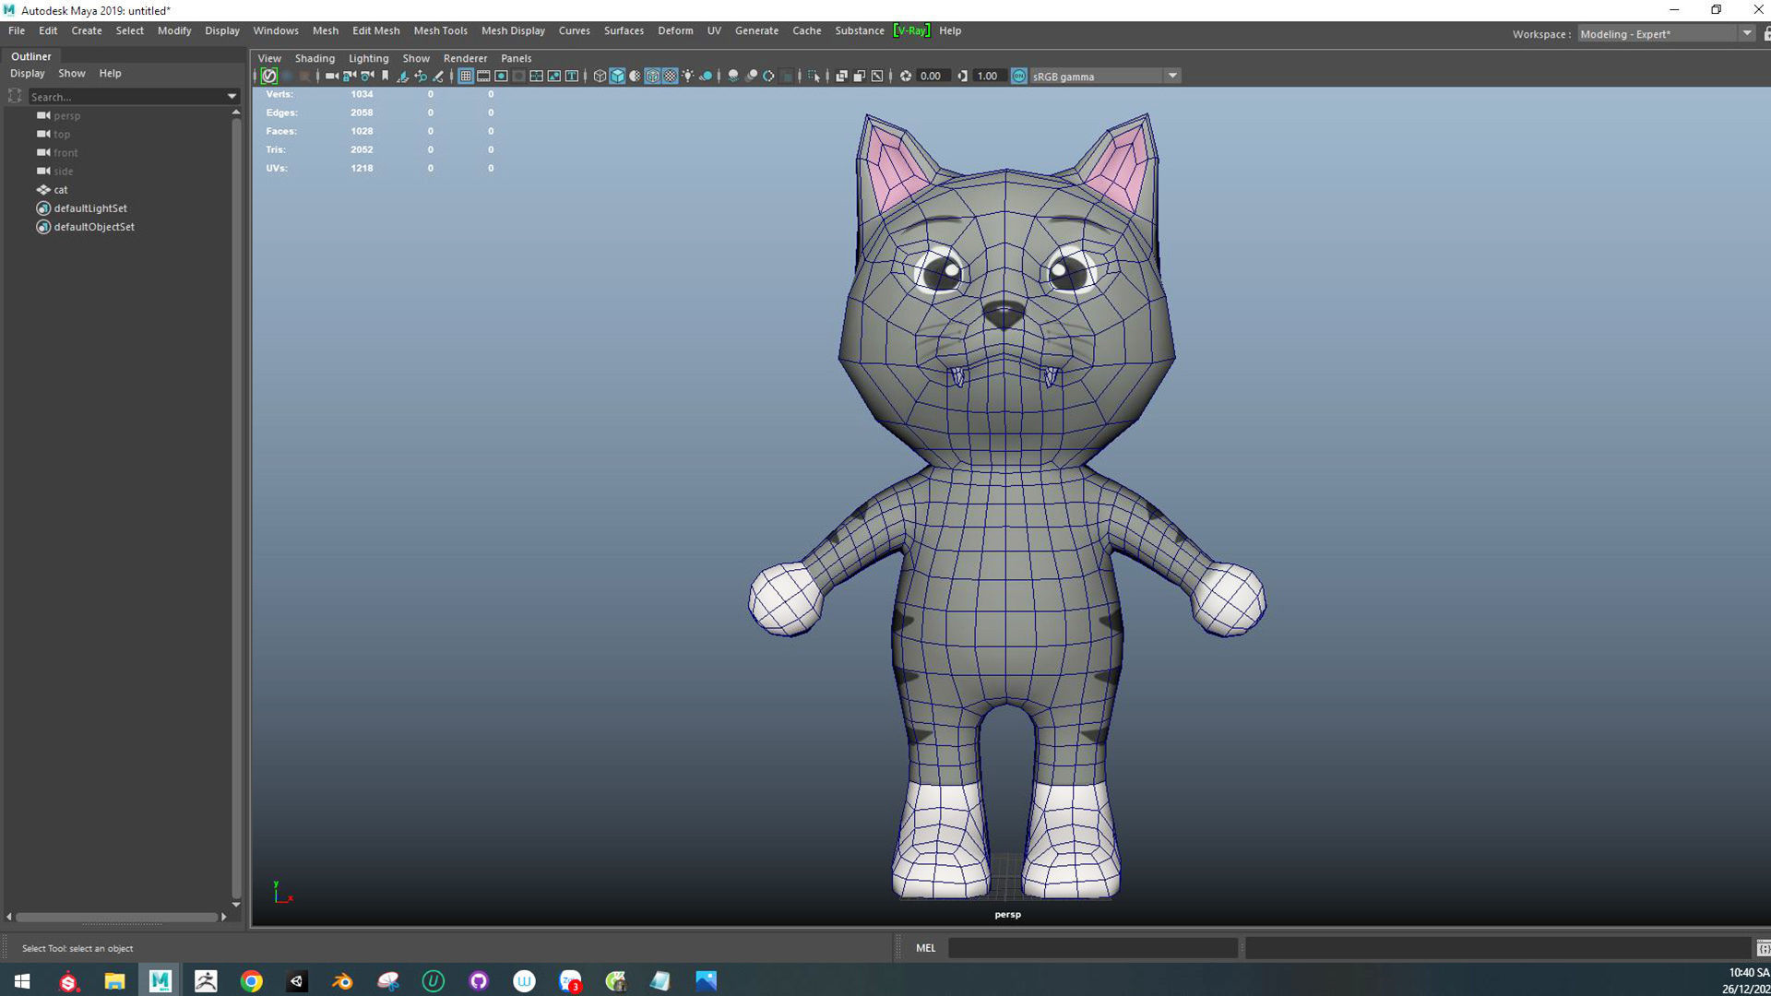The image size is (1771, 996).
Task: Open Google Chrome from the taskbar
Action: tap(251, 980)
